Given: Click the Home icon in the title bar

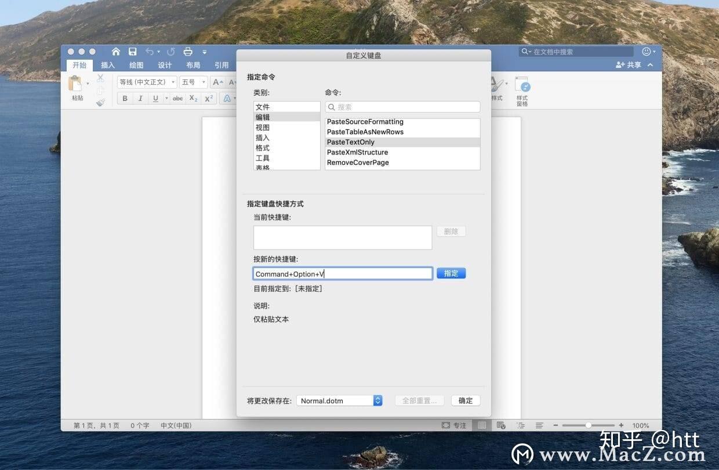Looking at the screenshot, I should click(x=115, y=51).
